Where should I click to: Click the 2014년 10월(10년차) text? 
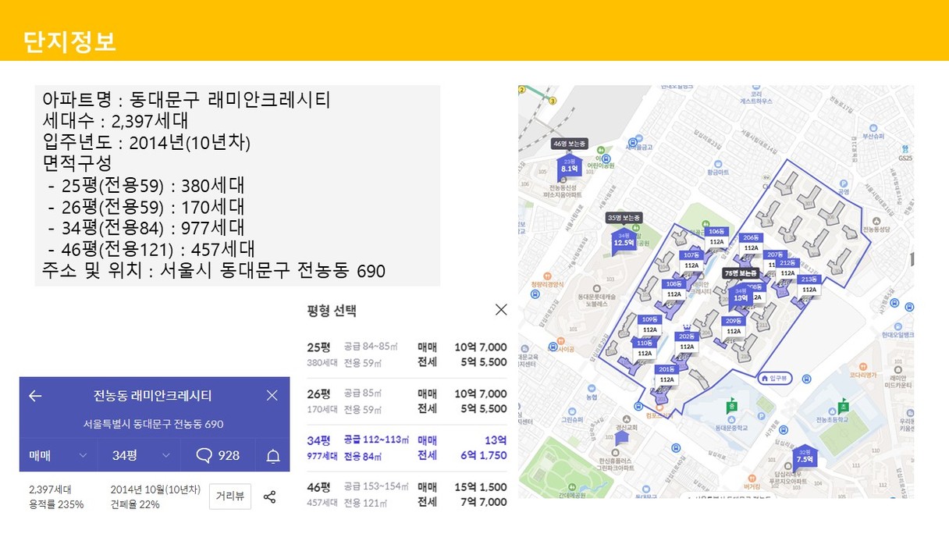(x=155, y=489)
